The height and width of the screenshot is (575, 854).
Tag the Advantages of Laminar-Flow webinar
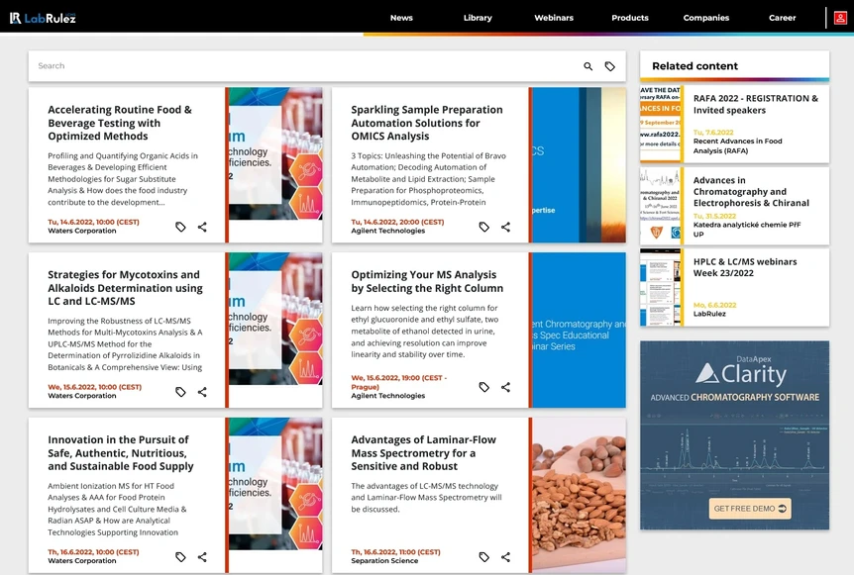pyautogui.click(x=483, y=556)
